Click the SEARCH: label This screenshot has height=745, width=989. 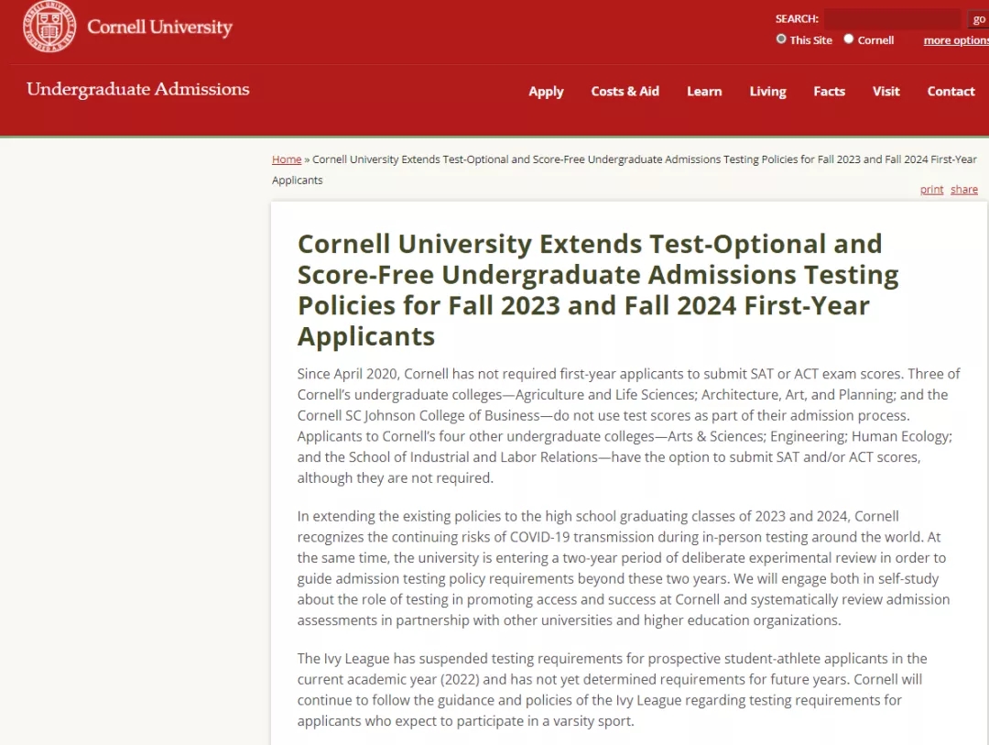[797, 19]
